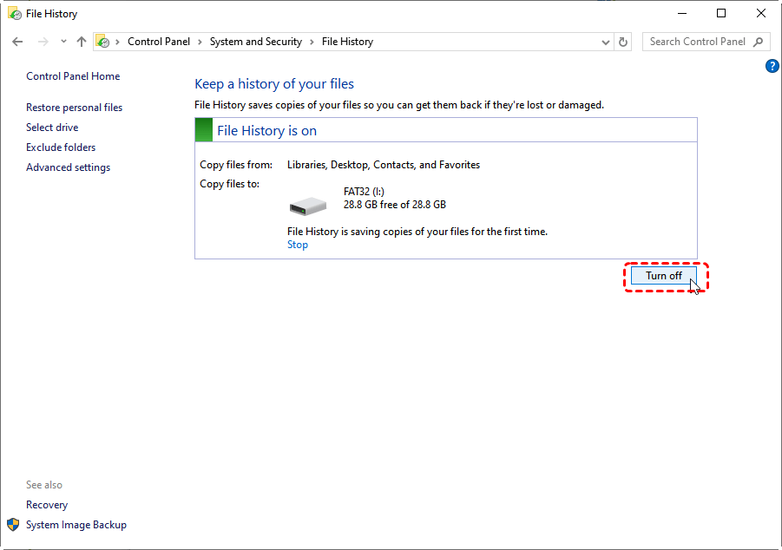Click the Stop link
Image resolution: width=782 pixels, height=550 pixels.
point(298,245)
